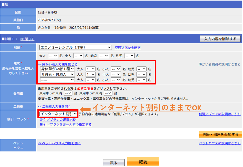
Task: Open 割引／プランの運賃比較 link
Action: click(58, 120)
